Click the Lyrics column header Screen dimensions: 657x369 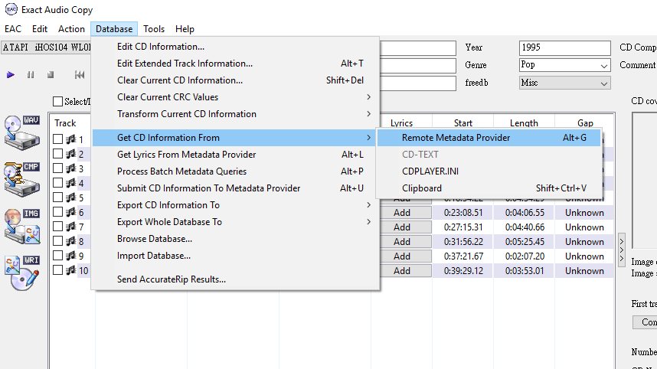click(x=401, y=122)
